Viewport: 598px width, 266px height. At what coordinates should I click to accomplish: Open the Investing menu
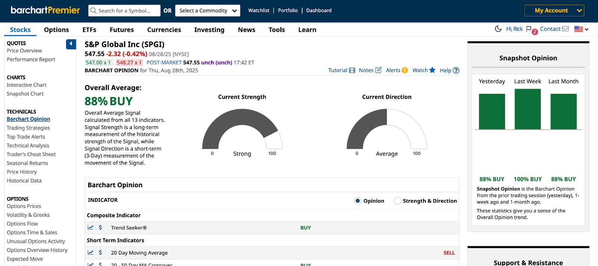coord(209,29)
